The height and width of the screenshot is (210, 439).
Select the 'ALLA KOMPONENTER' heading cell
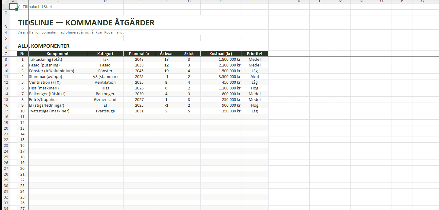click(44, 46)
